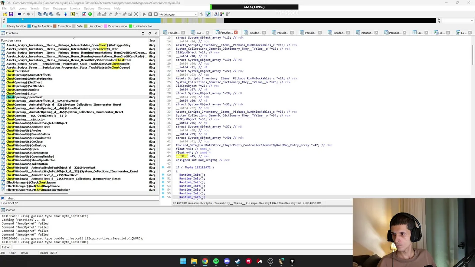This screenshot has width=475, height=267.
Task: Close the Functions panel
Action: 156,33
